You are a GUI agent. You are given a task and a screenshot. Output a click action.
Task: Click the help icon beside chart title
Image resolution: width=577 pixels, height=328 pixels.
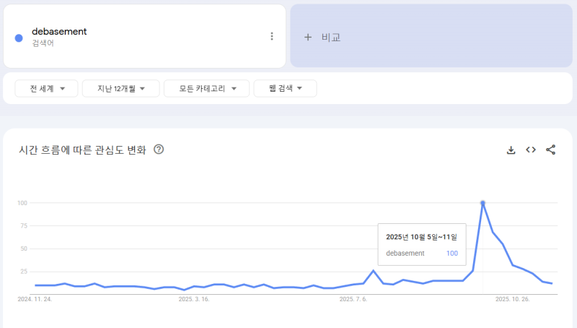pos(159,150)
